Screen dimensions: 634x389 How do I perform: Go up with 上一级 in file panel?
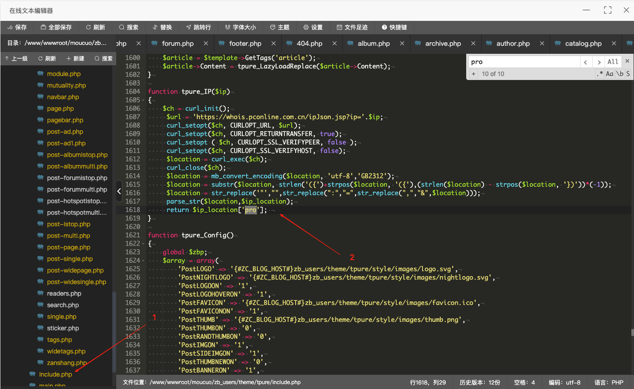pos(16,58)
